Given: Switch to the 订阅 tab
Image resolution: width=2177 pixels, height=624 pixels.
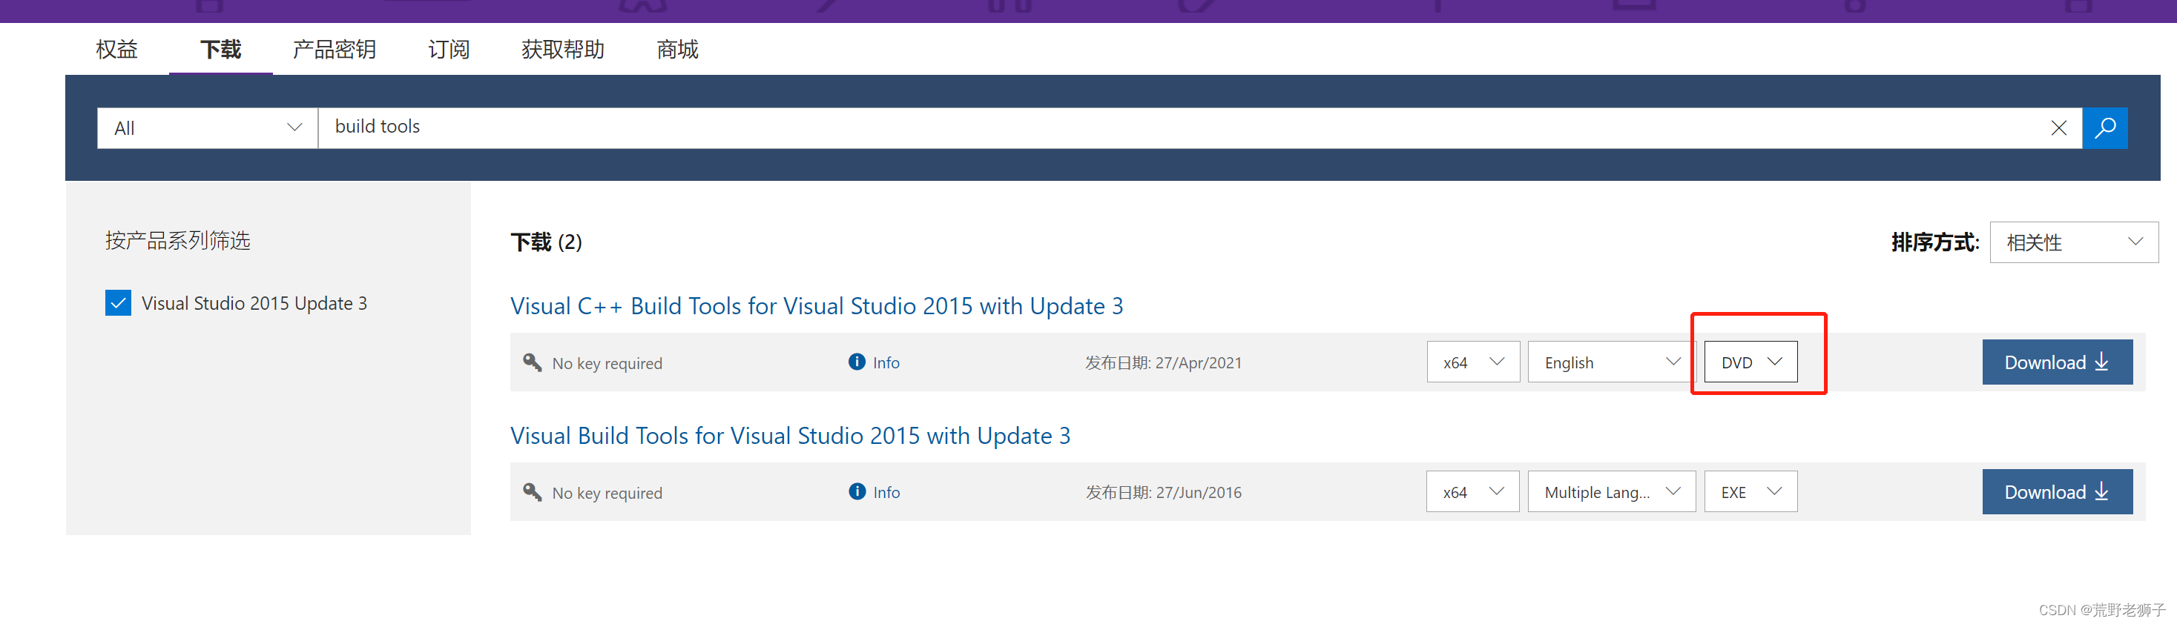Looking at the screenshot, I should 449,50.
